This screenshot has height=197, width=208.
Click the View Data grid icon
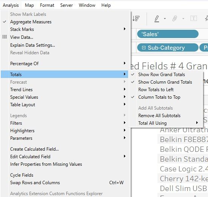pos(5,37)
